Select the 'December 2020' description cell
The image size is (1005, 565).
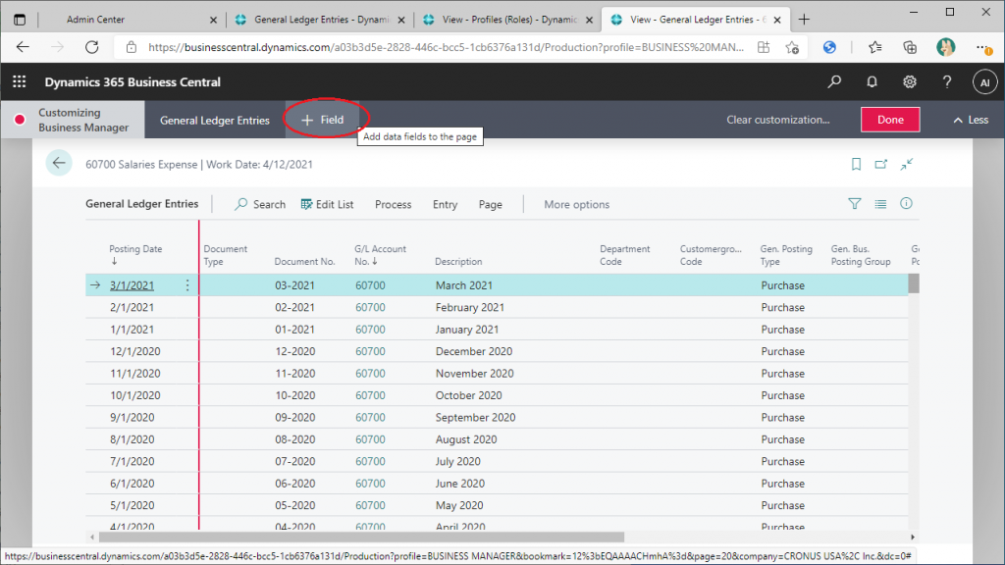[x=474, y=351]
